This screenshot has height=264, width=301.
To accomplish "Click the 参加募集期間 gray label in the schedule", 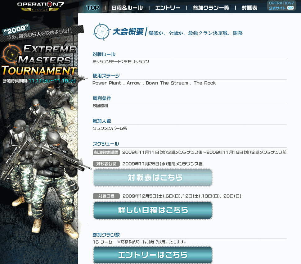I will coord(106,152).
